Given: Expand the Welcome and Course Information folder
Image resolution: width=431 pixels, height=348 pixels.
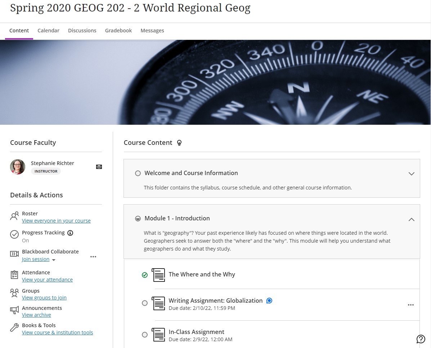Looking at the screenshot, I should pyautogui.click(x=411, y=174).
